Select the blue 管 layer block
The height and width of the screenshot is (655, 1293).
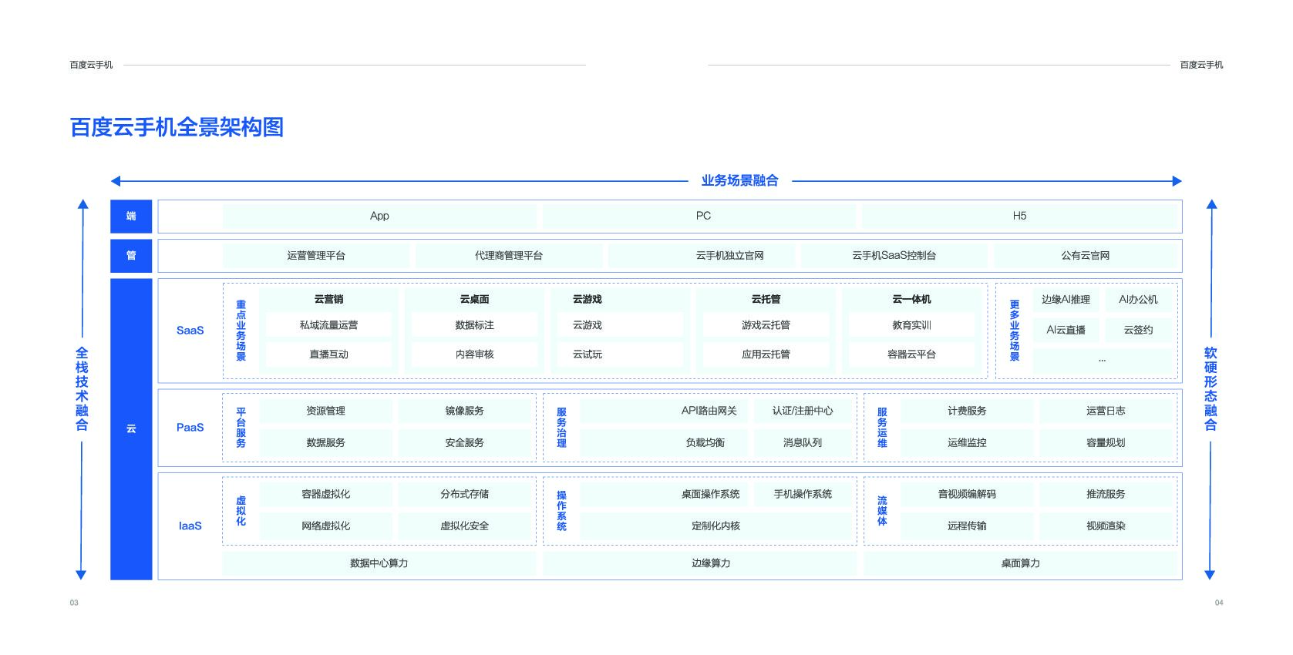(131, 256)
